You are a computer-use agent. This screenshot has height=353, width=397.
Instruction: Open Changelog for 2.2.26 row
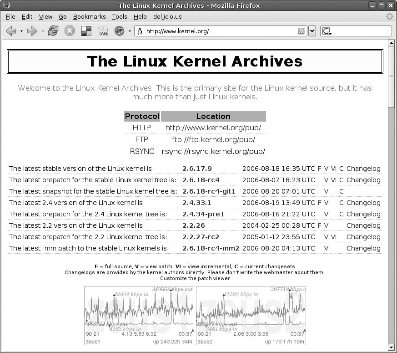(x=363, y=226)
